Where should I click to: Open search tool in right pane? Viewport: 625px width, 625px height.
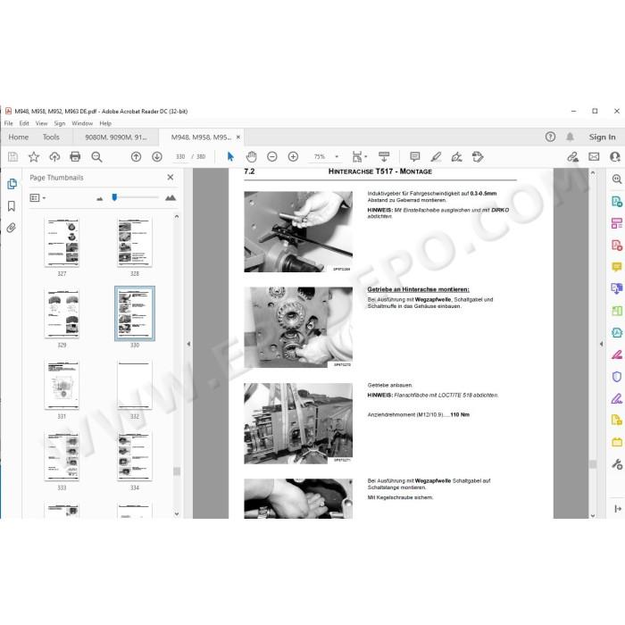click(x=617, y=179)
